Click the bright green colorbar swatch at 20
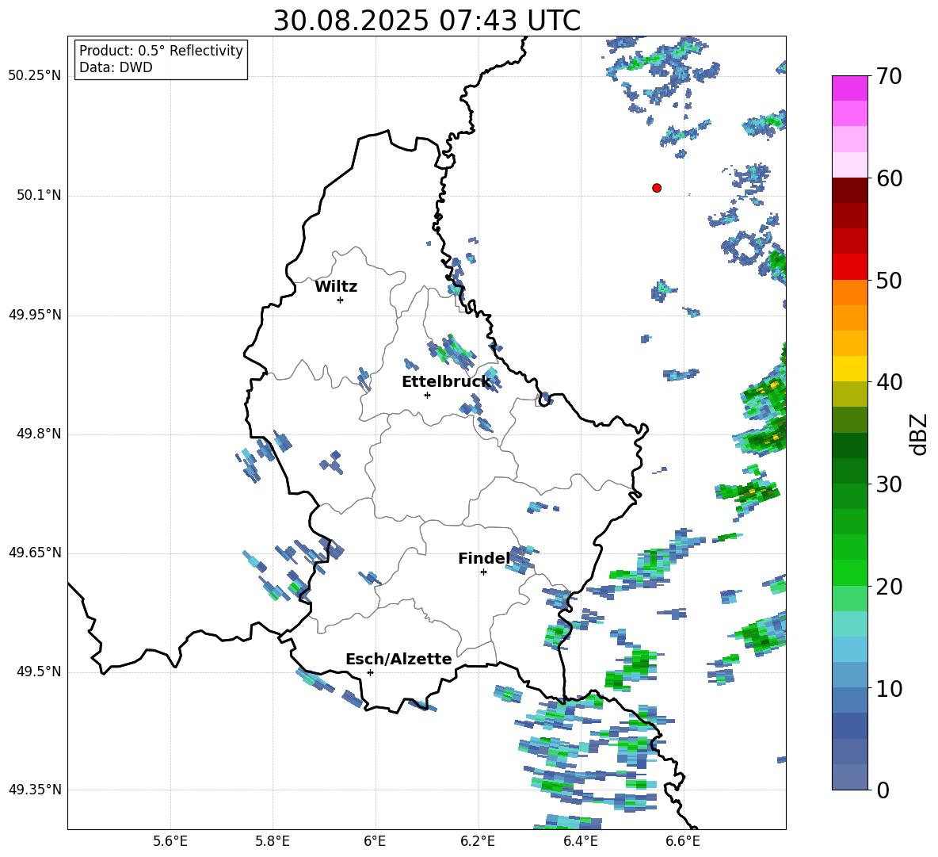Image resolution: width=938 pixels, height=857 pixels. tap(849, 572)
